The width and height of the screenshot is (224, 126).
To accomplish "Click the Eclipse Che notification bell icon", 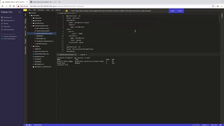I will click(x=20, y=12).
